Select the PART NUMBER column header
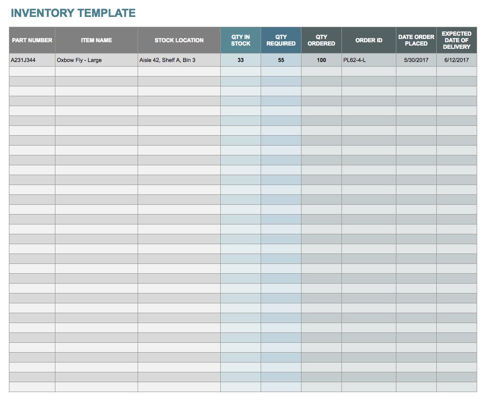The image size is (487, 401). pos(32,40)
